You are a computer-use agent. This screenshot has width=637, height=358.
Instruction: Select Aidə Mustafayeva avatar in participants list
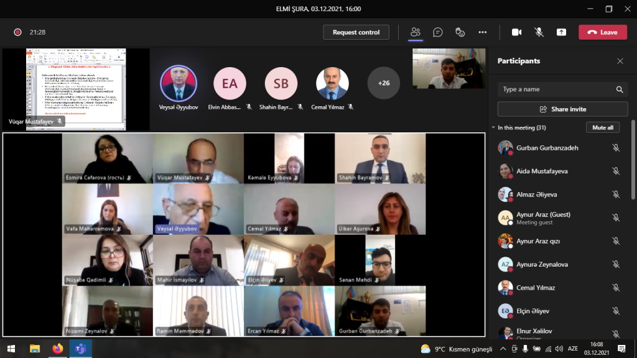point(505,171)
